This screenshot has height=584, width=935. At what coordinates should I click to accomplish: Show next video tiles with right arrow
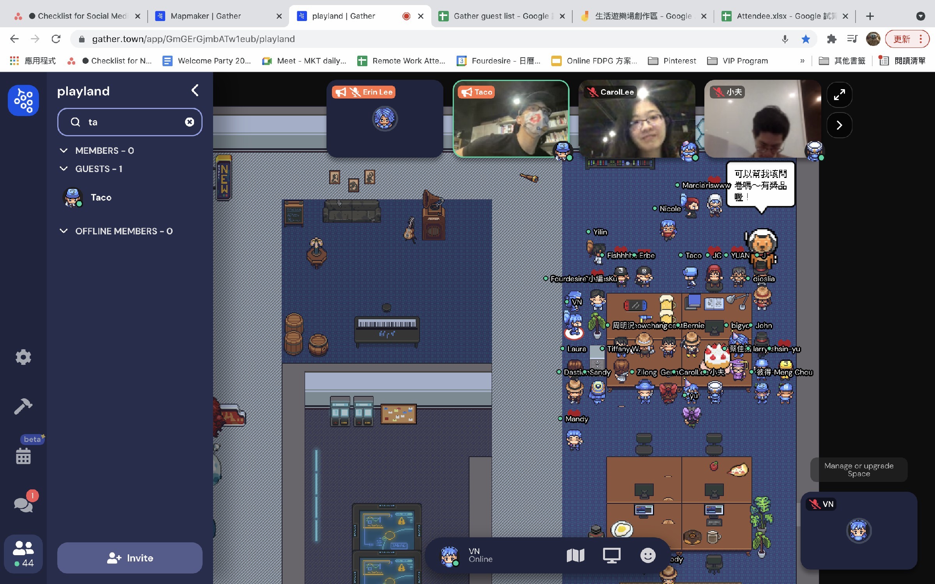click(839, 125)
